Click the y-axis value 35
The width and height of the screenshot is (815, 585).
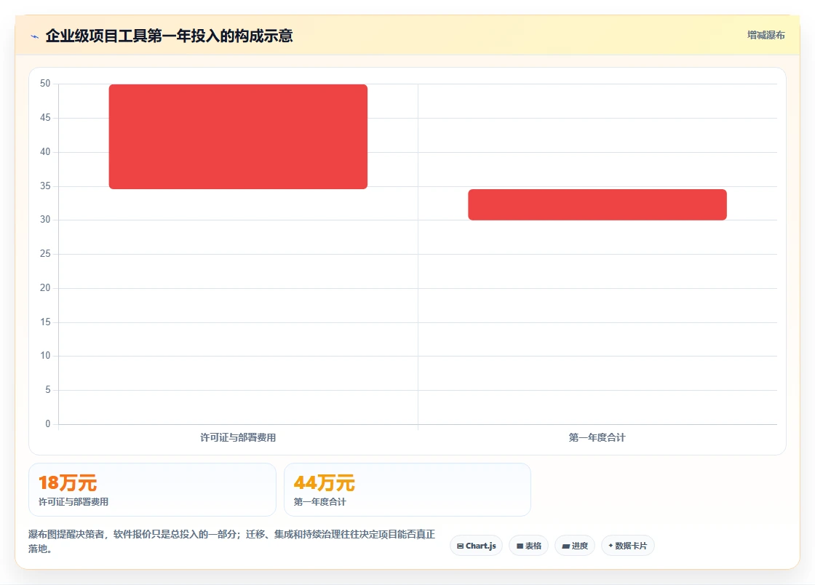point(45,186)
